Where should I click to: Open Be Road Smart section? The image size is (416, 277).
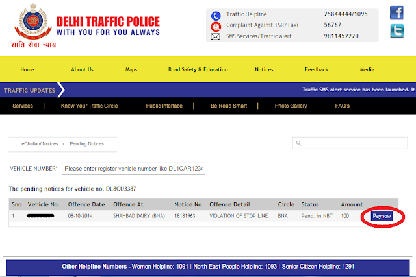click(x=229, y=106)
